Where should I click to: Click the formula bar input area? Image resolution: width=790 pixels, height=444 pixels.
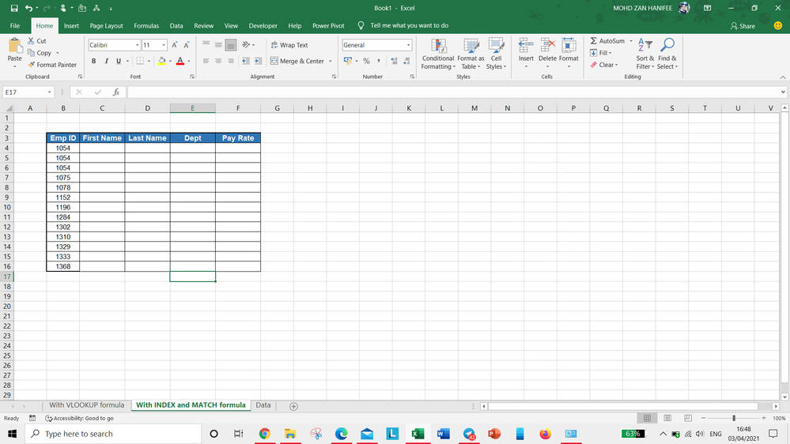tap(452, 92)
